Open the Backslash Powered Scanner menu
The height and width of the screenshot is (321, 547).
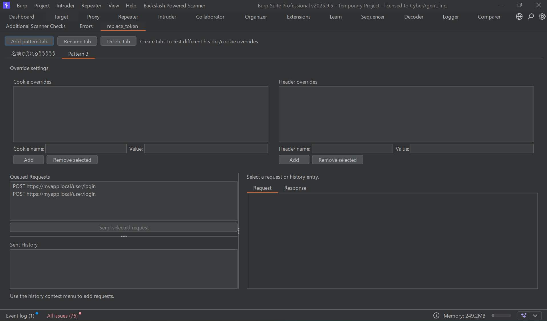click(x=174, y=5)
